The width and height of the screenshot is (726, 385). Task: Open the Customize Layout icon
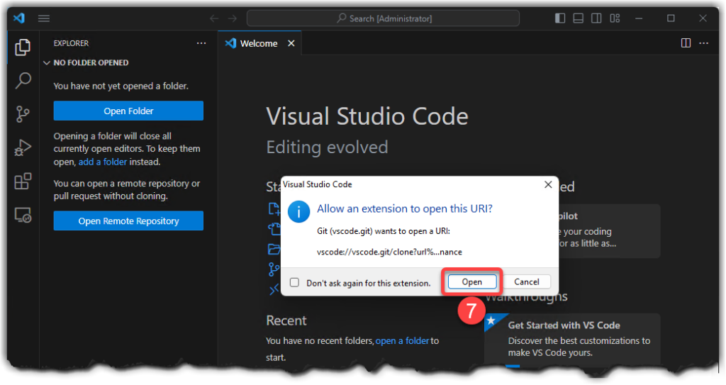click(x=615, y=18)
